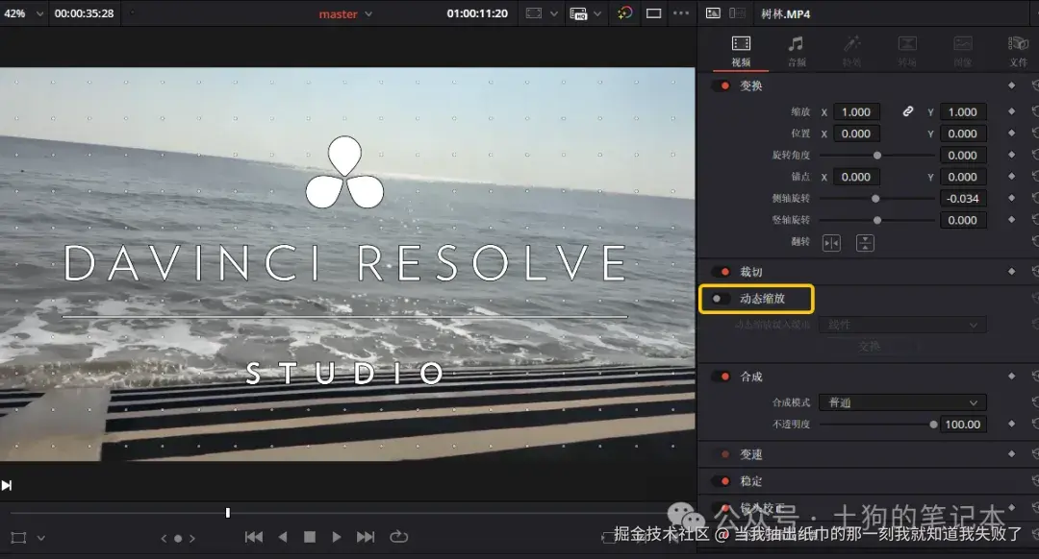
Task: Add keyframe diamond for 旋转角度
Action: point(1011,155)
